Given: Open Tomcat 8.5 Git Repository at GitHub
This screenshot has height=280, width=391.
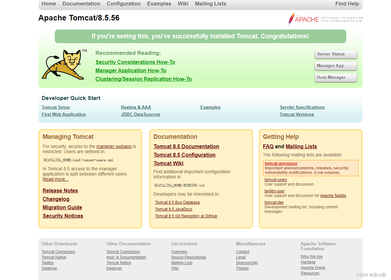Looking at the screenshot, I should (186, 216).
